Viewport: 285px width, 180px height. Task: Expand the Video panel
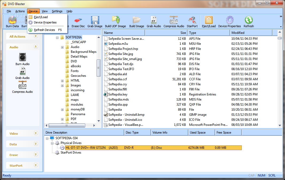[36, 133]
